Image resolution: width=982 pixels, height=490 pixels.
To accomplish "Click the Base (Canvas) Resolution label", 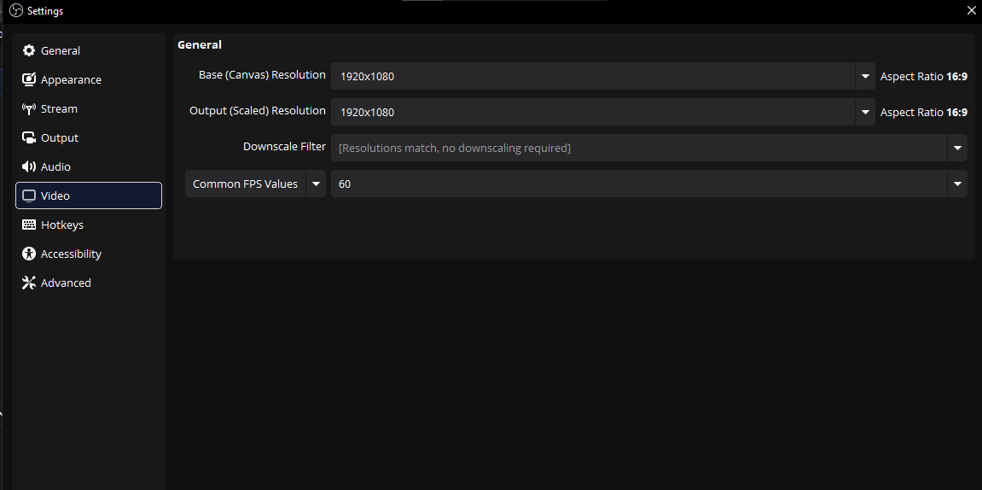I will pyautogui.click(x=262, y=74).
